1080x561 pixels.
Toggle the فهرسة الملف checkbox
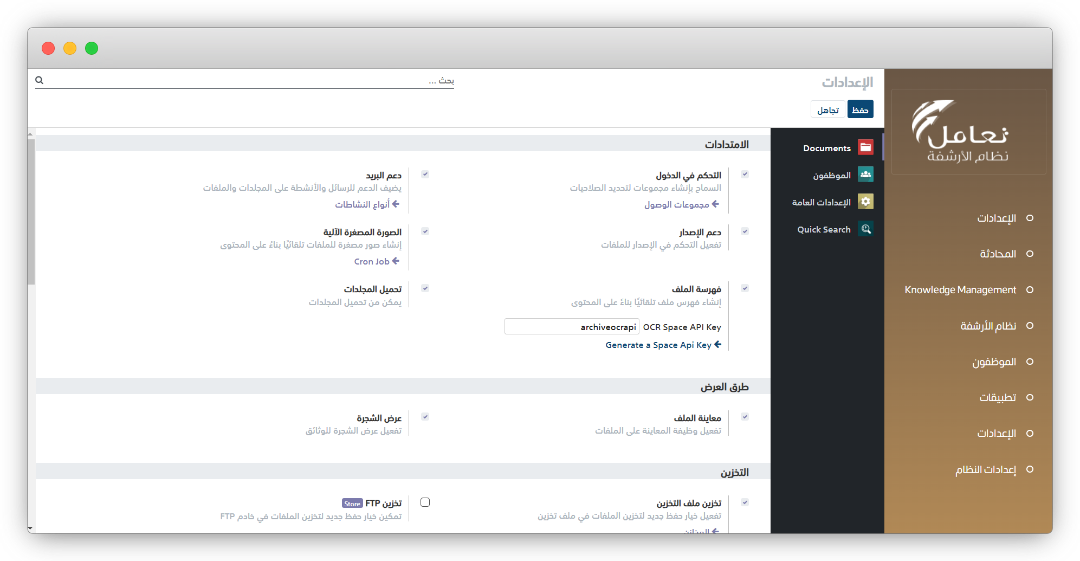click(745, 288)
